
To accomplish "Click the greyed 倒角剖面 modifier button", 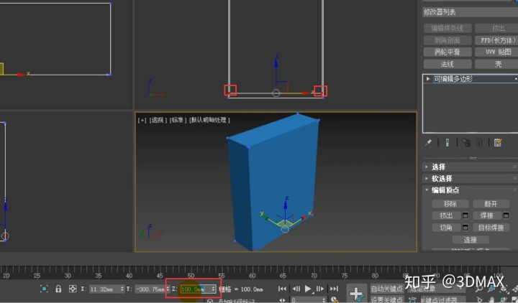I will (447, 40).
